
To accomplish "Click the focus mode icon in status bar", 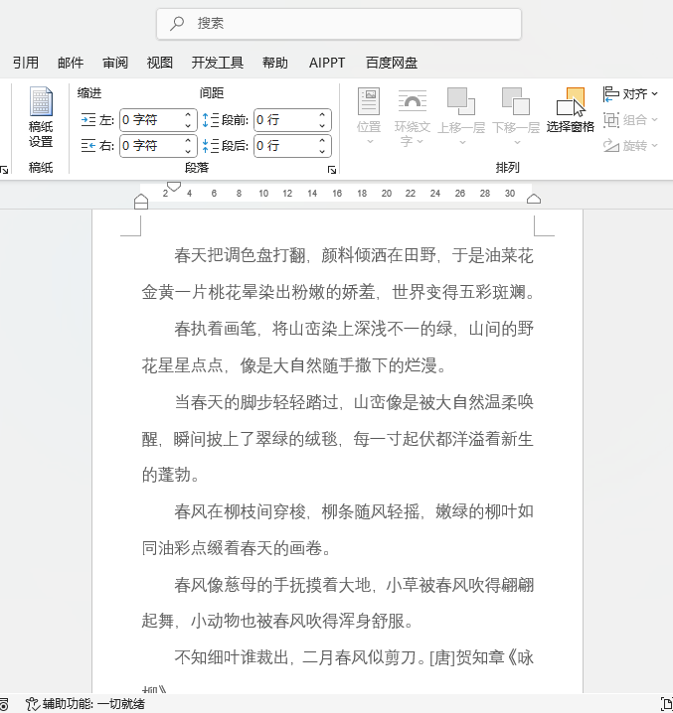I will pos(667,703).
